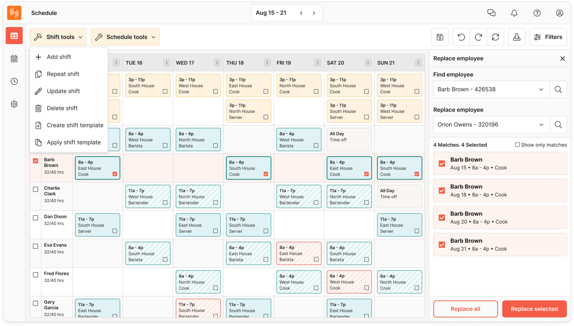Select Delete shift menu item
The width and height of the screenshot is (574, 326).
69,108
